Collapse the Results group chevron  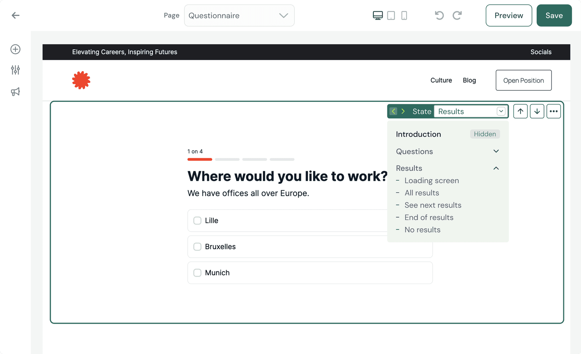(x=496, y=168)
